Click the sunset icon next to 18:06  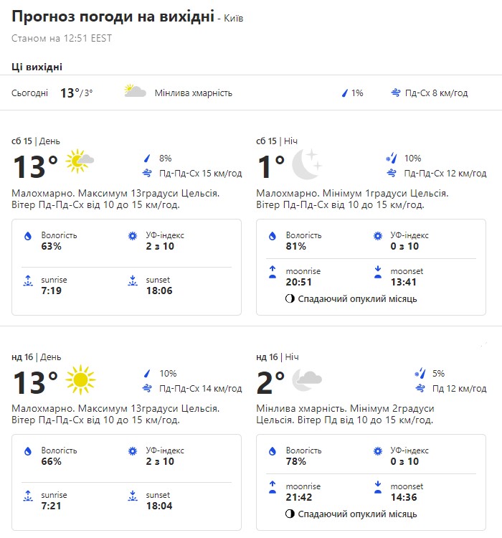[132, 281]
